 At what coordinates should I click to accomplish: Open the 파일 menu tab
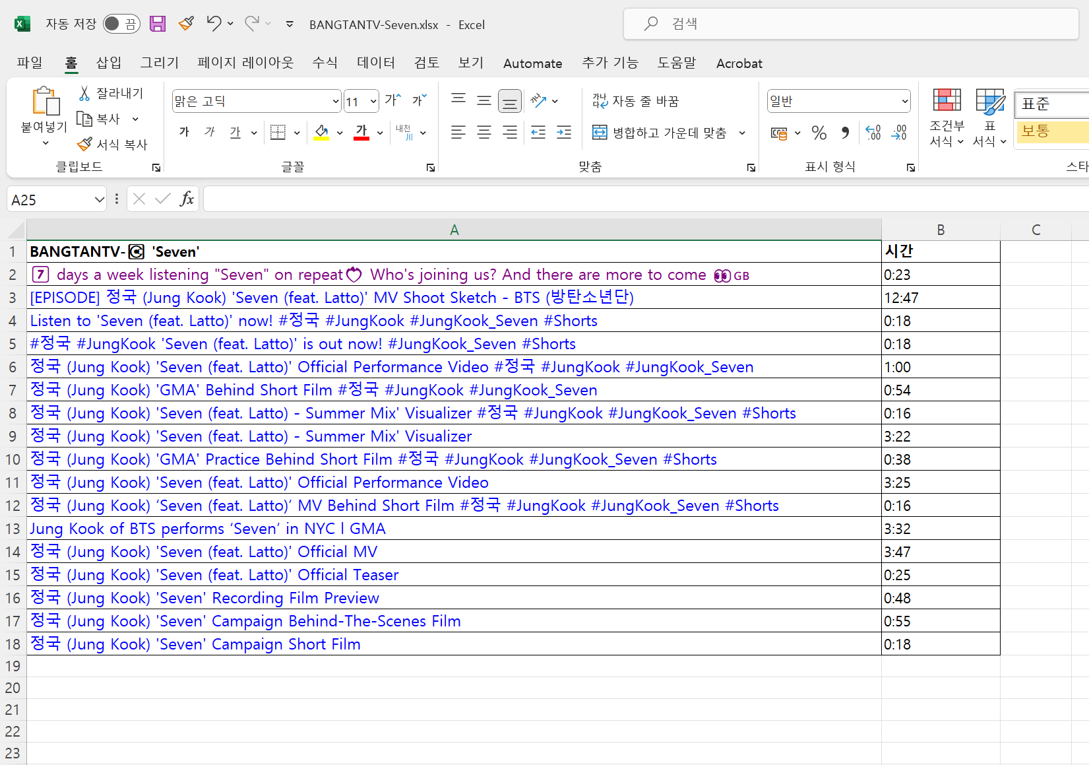click(x=30, y=63)
